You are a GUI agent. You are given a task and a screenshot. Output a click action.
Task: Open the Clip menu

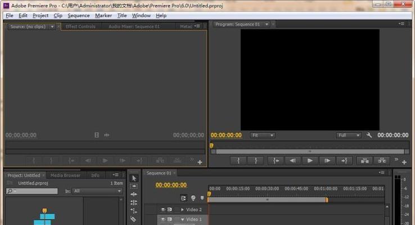tap(58, 16)
